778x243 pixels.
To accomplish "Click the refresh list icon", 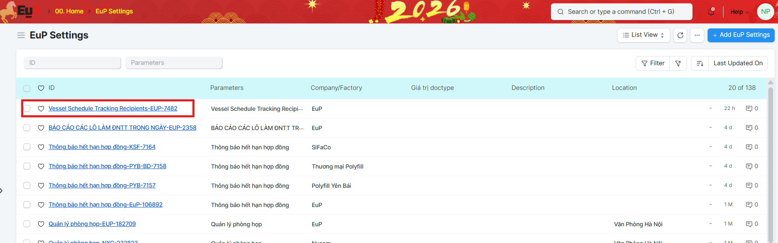I will click(680, 35).
